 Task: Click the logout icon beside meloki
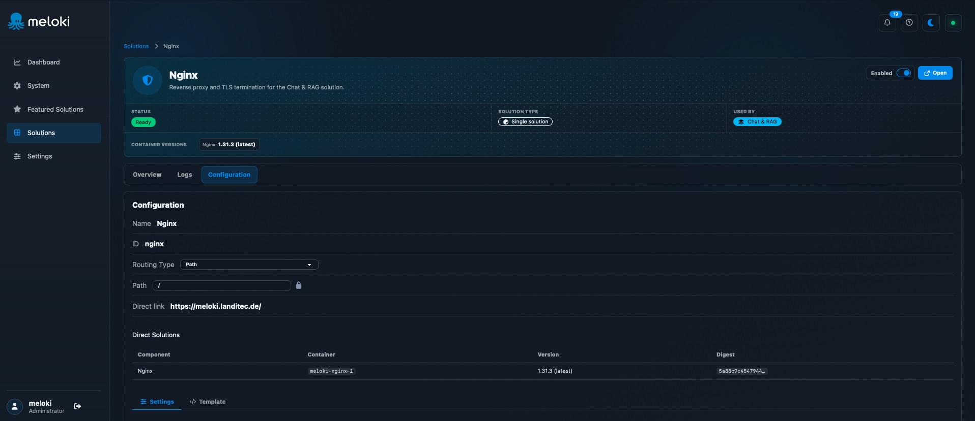(77, 406)
